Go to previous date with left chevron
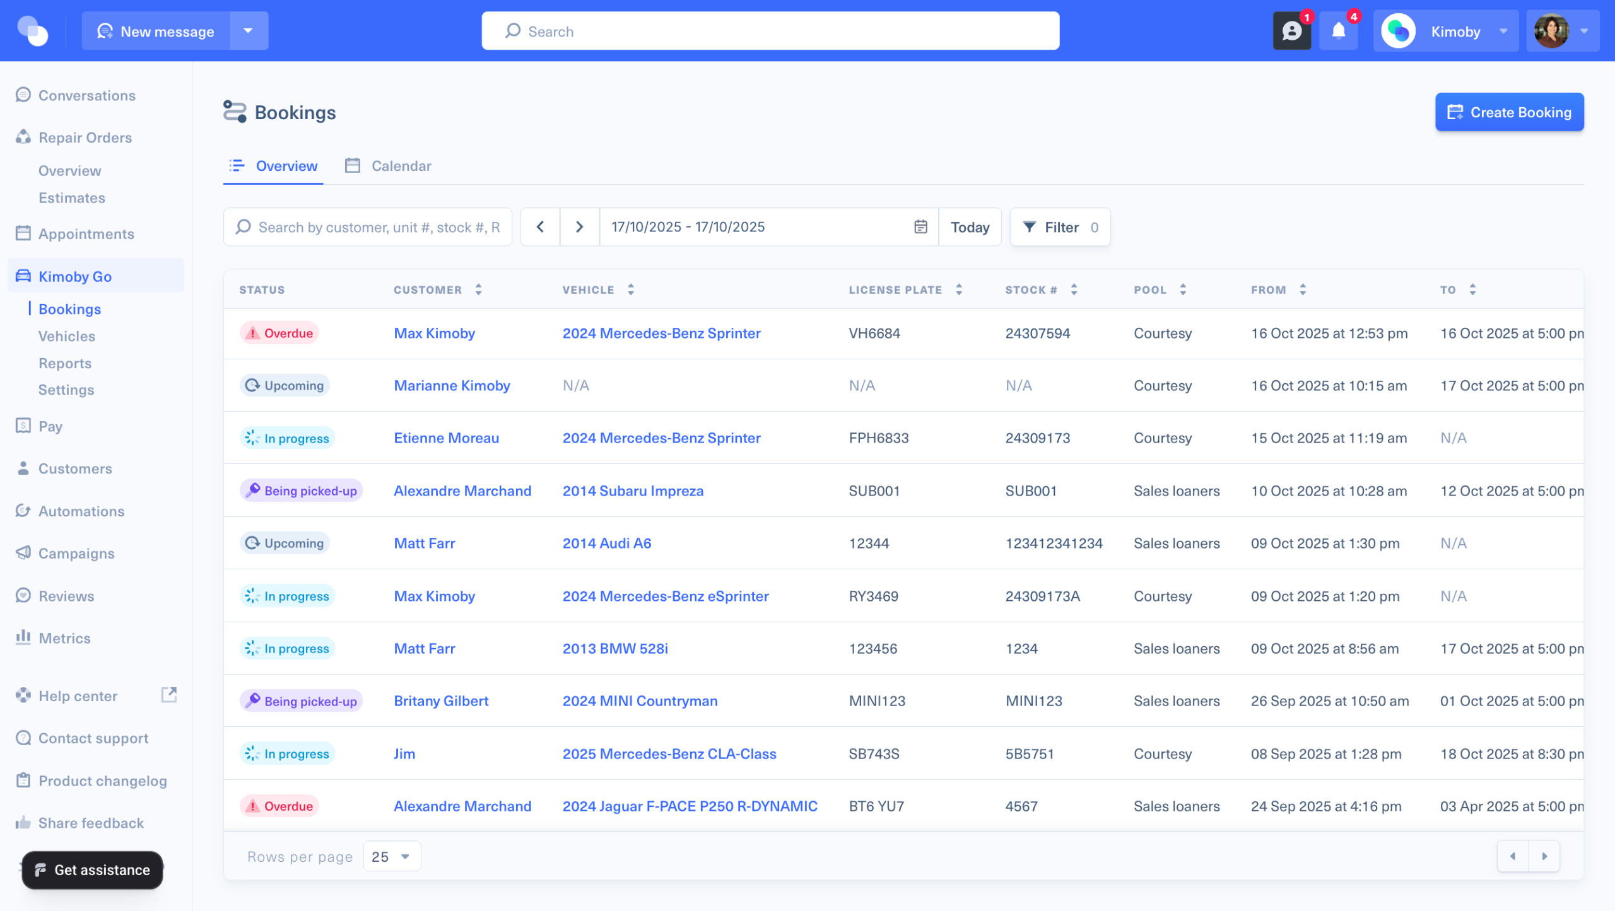This screenshot has width=1615, height=911. (x=540, y=227)
